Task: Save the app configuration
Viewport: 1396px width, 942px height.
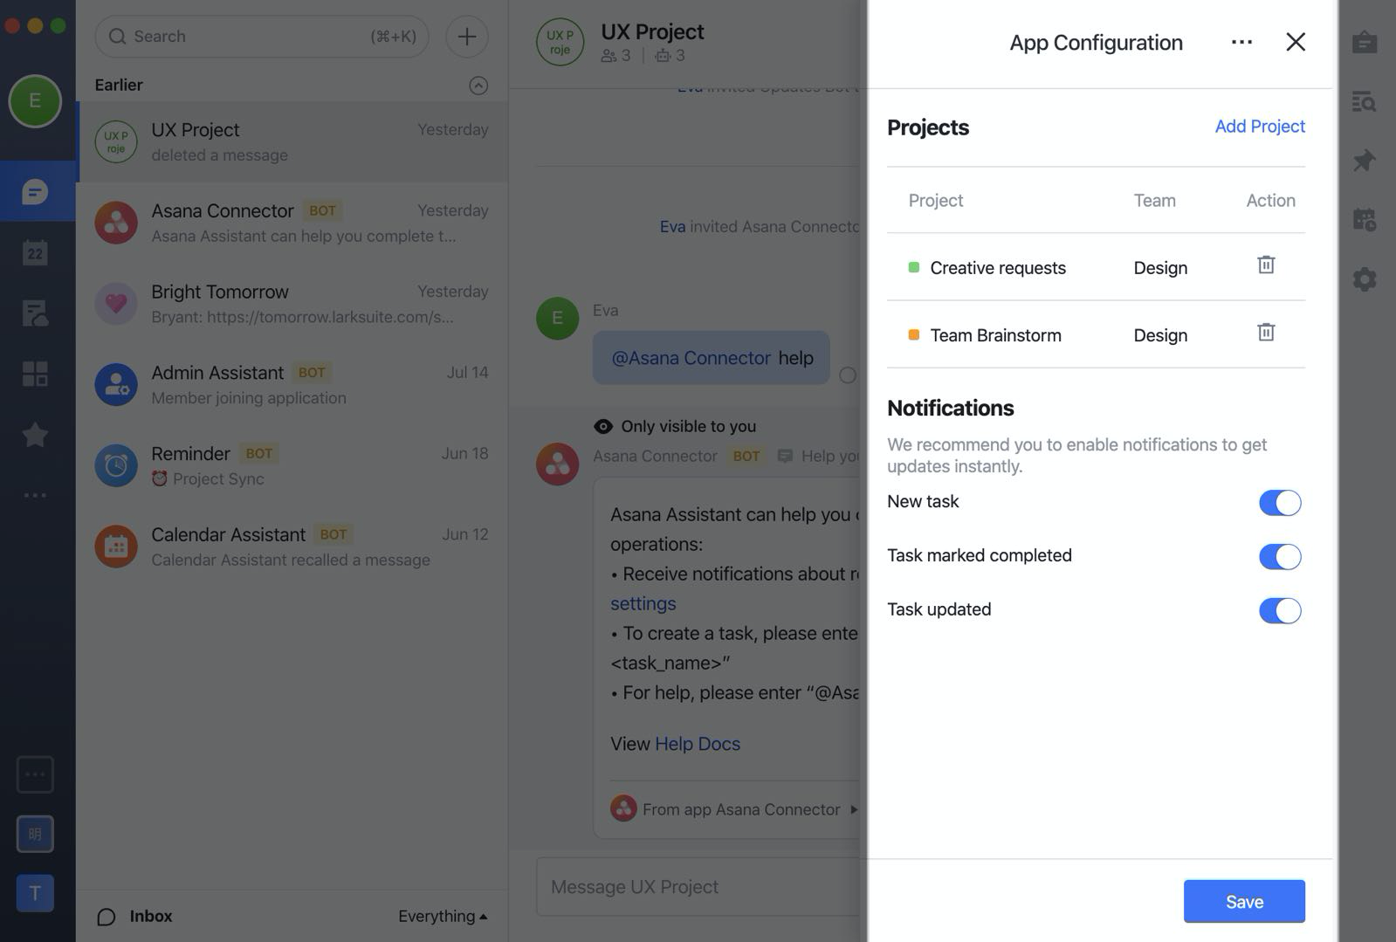Action: coord(1243,902)
